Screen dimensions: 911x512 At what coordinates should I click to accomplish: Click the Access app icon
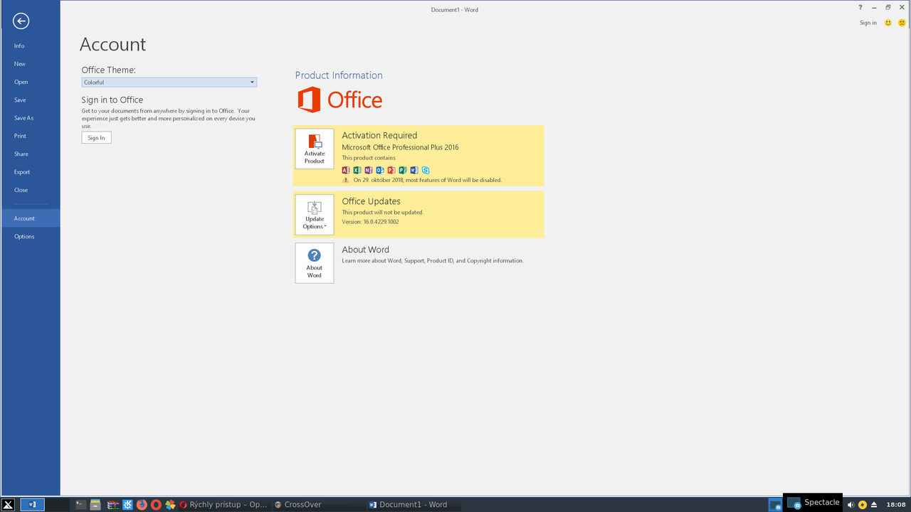click(x=346, y=170)
